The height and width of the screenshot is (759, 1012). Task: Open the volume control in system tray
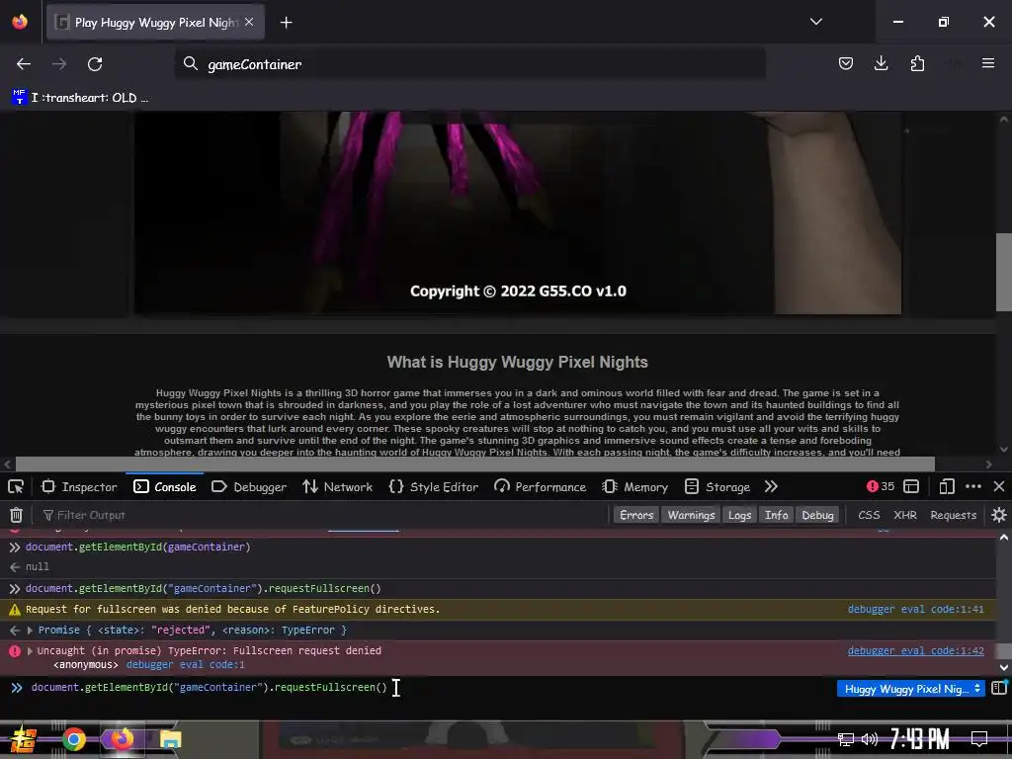[870, 739]
